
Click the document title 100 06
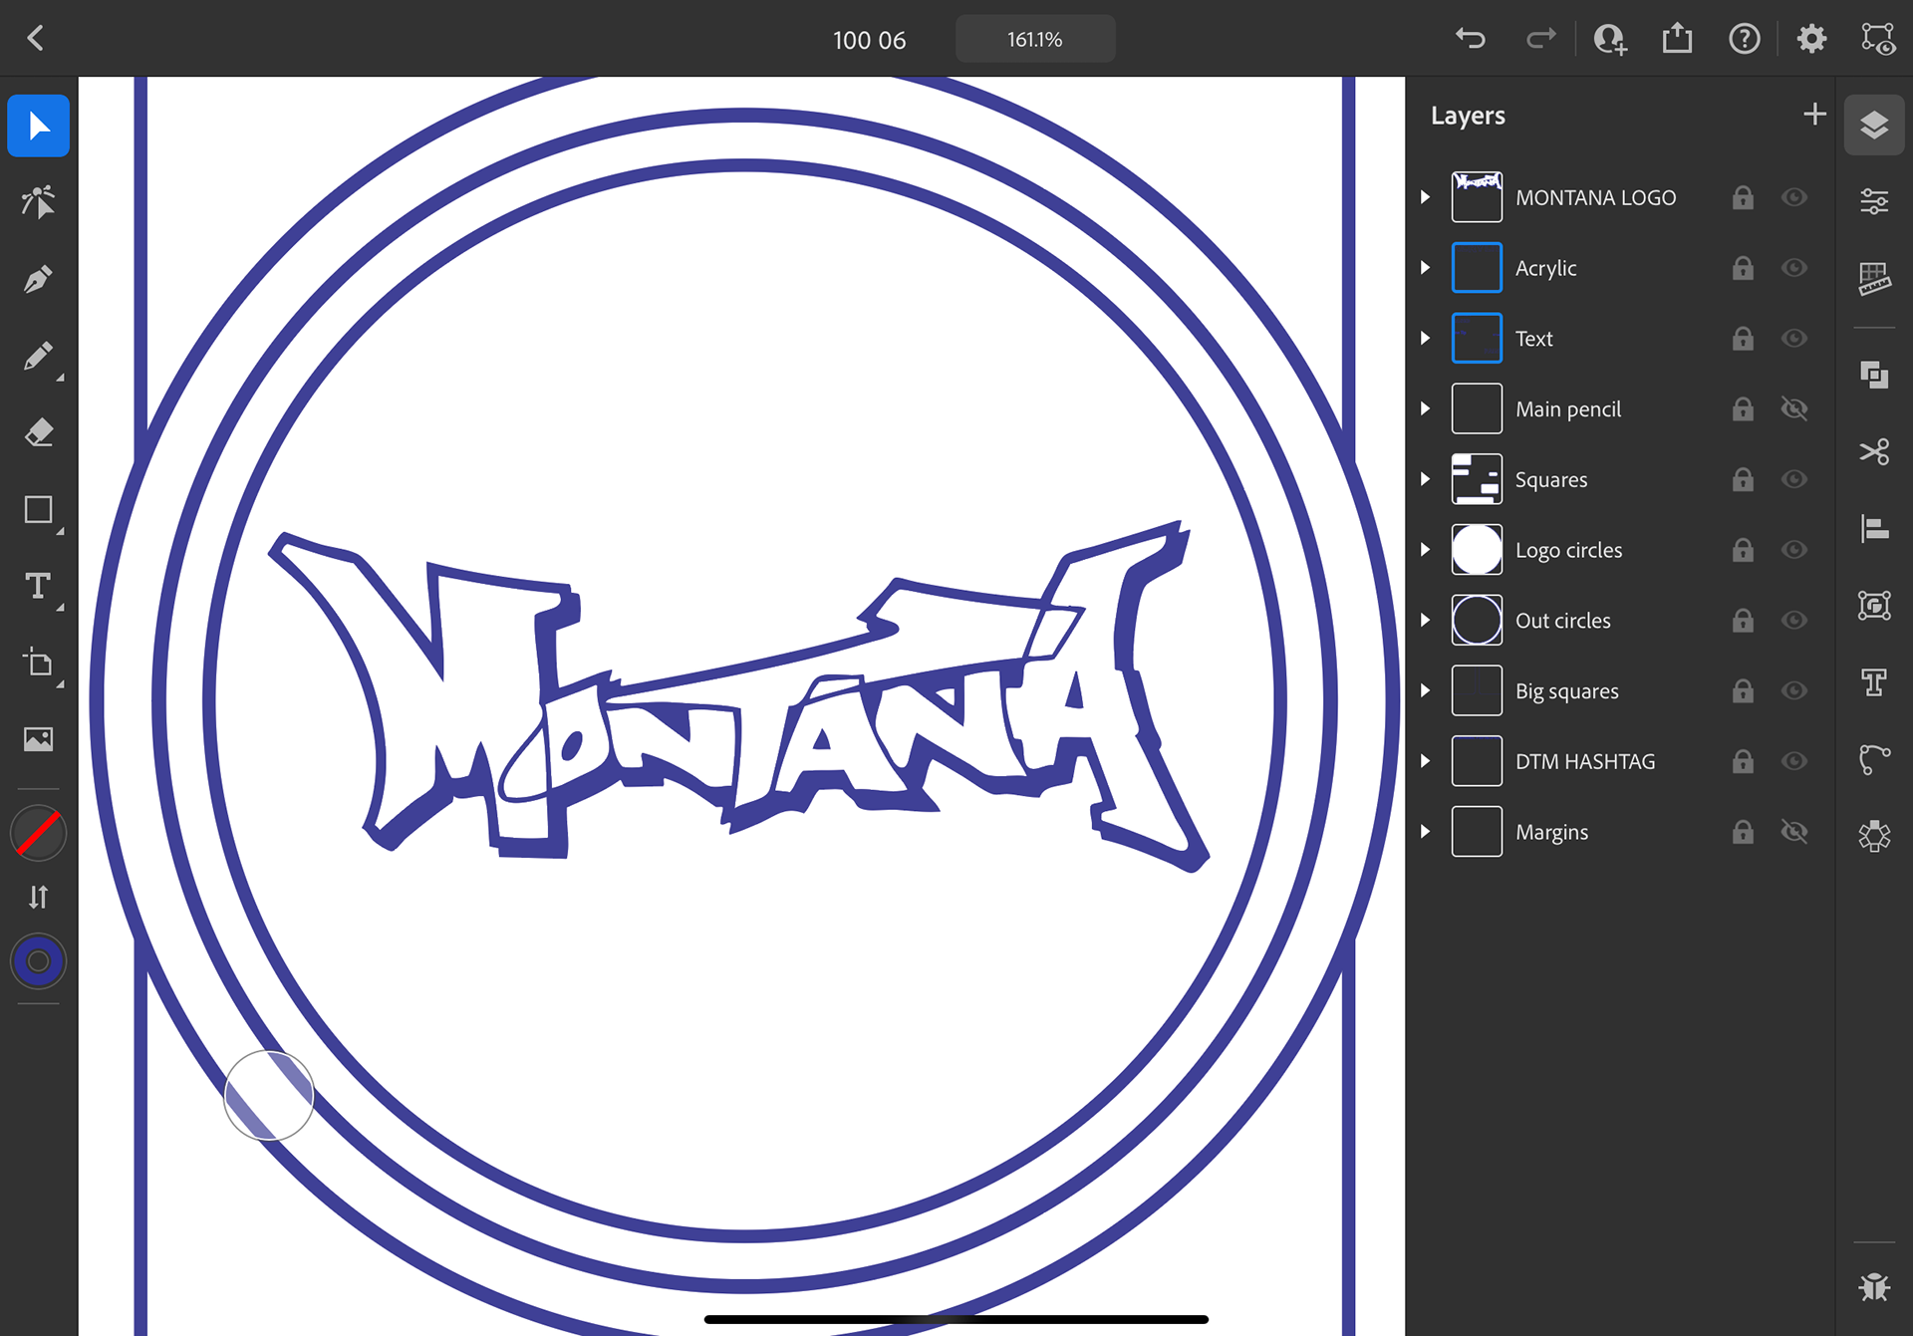pyautogui.click(x=869, y=41)
